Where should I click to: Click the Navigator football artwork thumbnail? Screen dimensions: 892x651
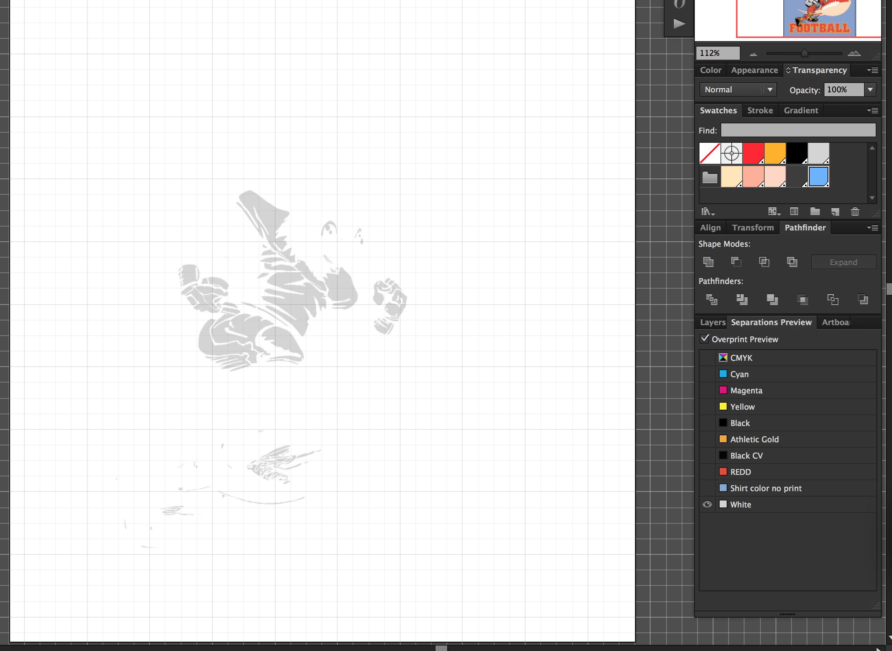tap(819, 18)
